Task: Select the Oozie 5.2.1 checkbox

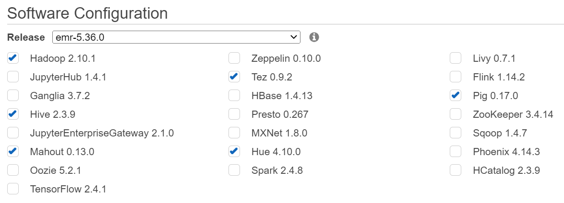Action: point(13,170)
